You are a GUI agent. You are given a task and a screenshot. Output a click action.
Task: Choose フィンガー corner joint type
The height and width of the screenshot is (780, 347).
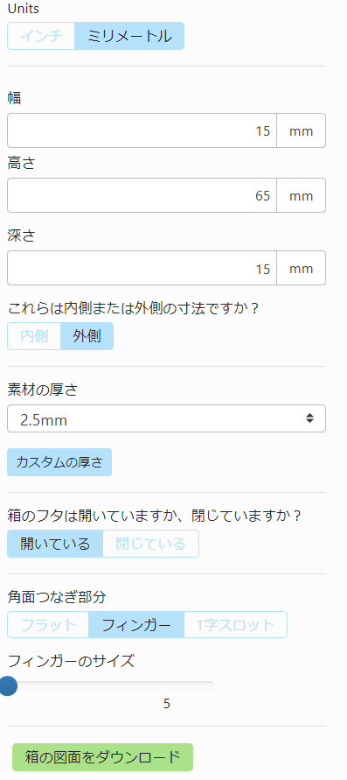(x=136, y=625)
